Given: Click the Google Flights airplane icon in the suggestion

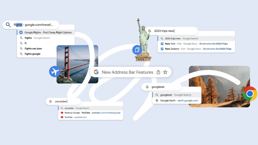Looking at the screenshot, I should pos(21,32).
